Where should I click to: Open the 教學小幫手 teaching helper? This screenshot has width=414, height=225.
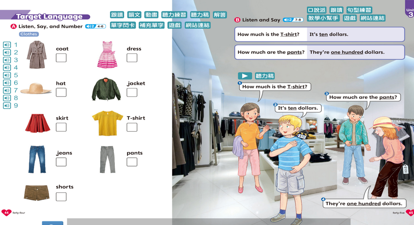coord(323,18)
